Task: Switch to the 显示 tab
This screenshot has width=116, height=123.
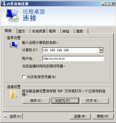Action: tap(23, 31)
